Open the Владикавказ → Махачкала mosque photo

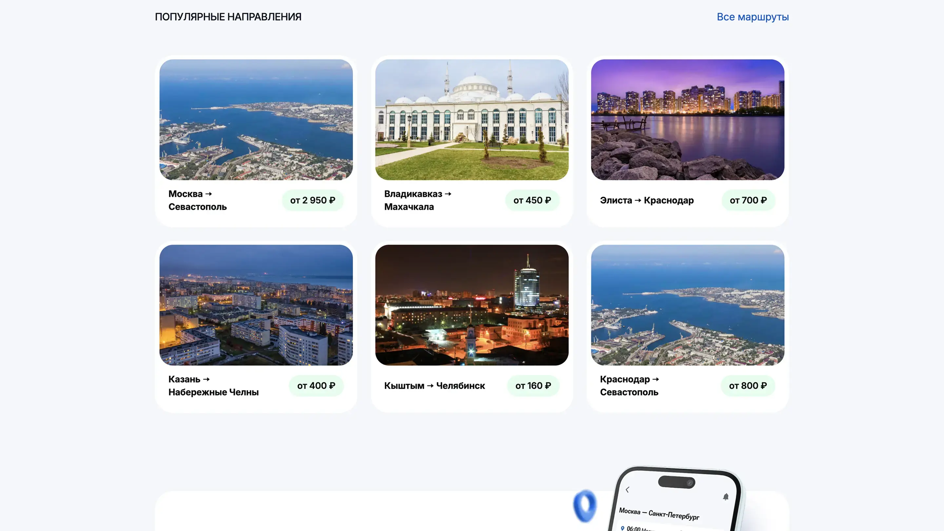472,119
